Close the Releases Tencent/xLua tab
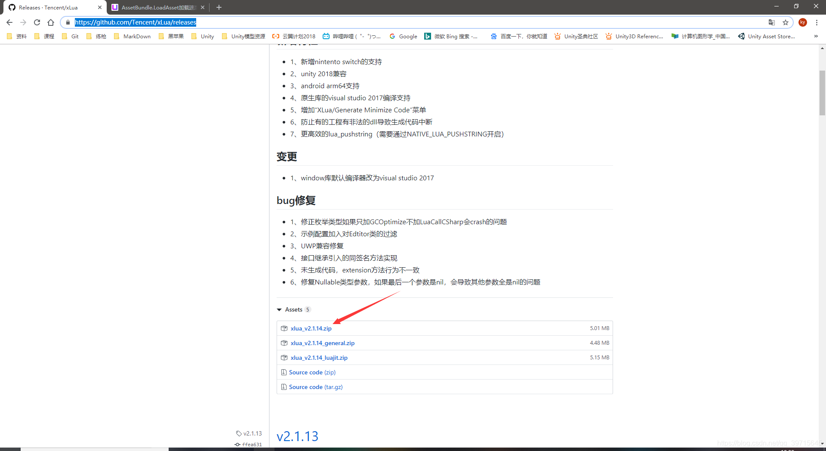826x451 pixels. [100, 7]
